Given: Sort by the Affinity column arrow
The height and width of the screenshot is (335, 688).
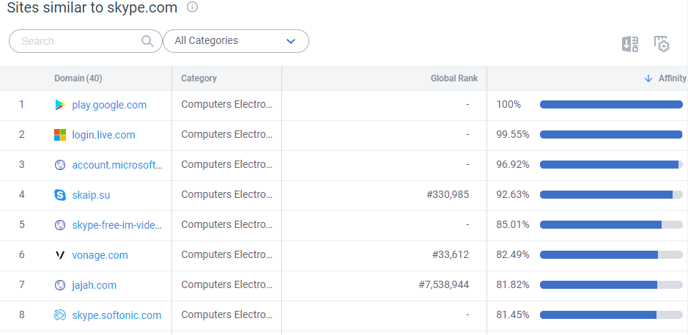Looking at the screenshot, I should [648, 78].
